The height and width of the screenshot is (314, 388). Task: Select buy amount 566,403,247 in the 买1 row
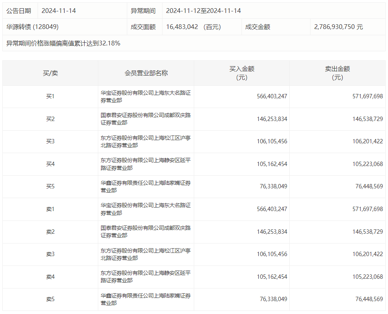(x=272, y=96)
